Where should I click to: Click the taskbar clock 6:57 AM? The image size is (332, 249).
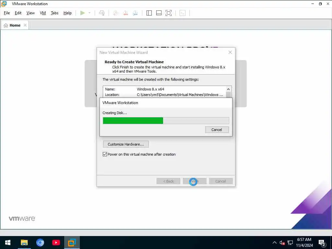coord(304,240)
